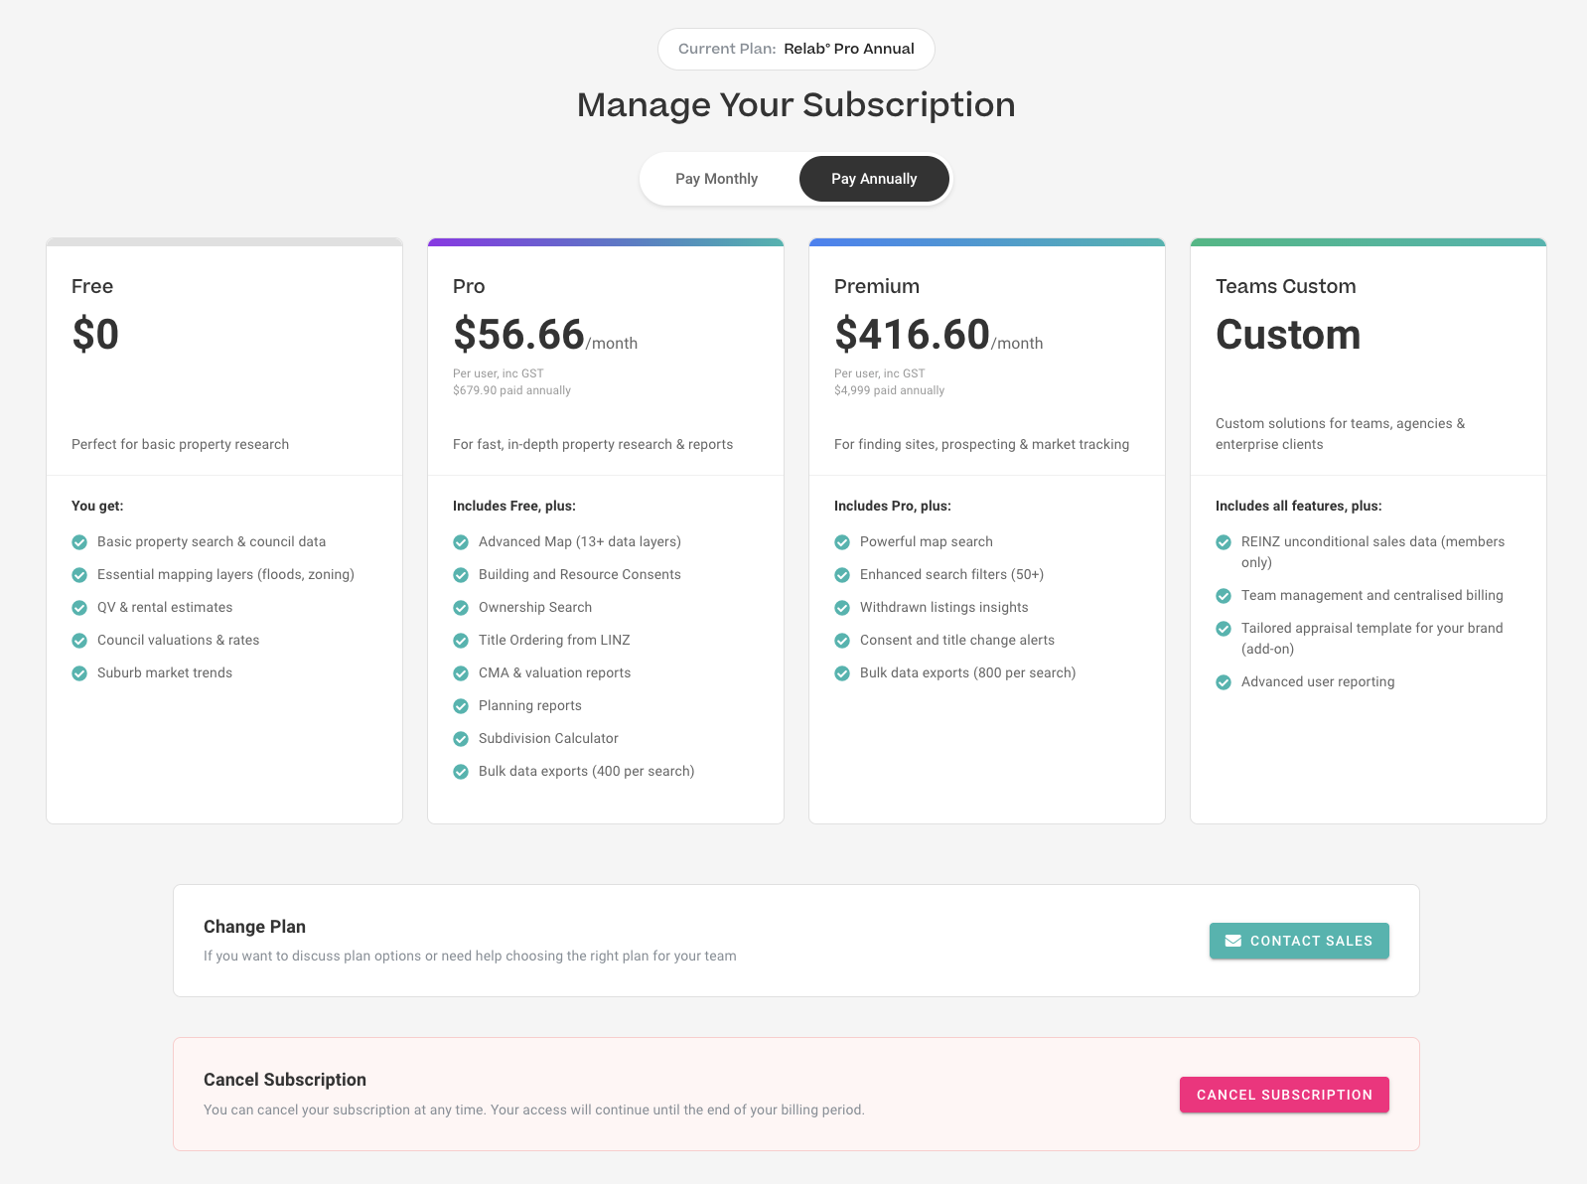This screenshot has height=1184, width=1587.
Task: Click the check icon for QV & rental estimates
Action: pos(79,608)
